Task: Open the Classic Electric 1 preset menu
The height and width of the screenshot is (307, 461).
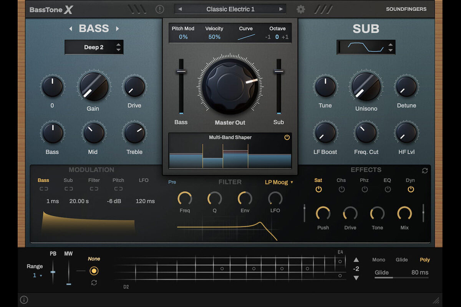Action: tap(230, 9)
